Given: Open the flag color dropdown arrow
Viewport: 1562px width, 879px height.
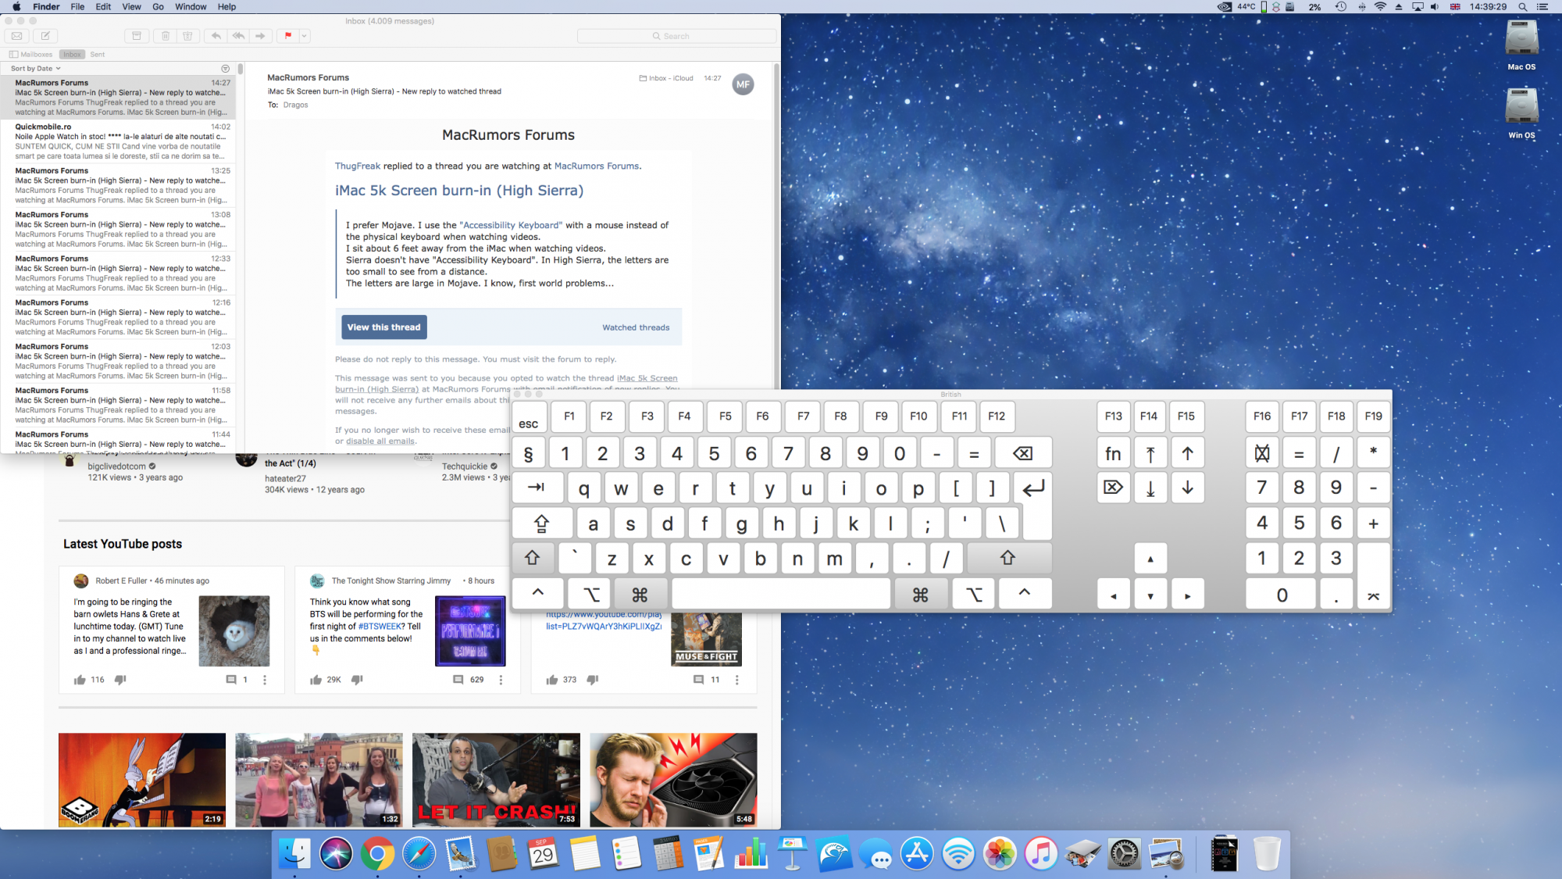Looking at the screenshot, I should [305, 36].
